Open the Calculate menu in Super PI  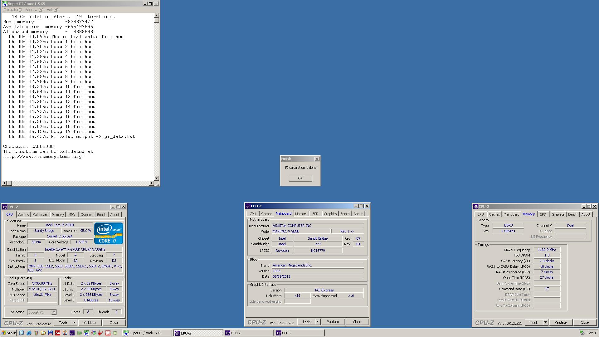[x=13, y=10]
